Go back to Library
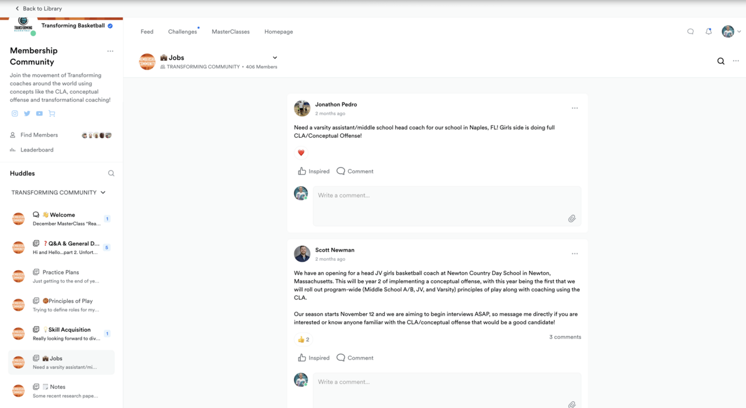The image size is (746, 408). click(39, 9)
